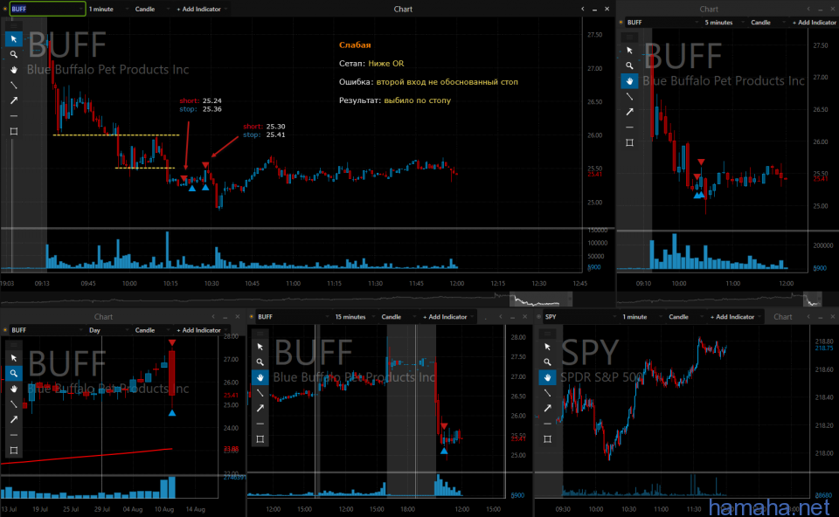Select the rectangle tool in the BUFF 15 minutes chart
Screen dimensions: 839x517
[260, 439]
